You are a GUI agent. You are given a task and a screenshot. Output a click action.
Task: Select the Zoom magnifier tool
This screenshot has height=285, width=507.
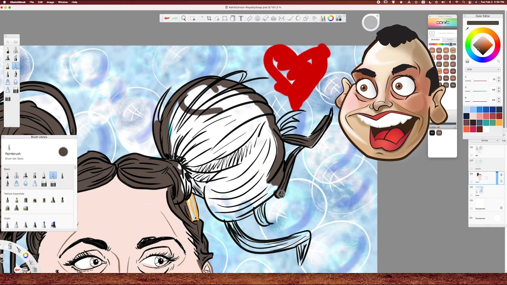[x=184, y=18]
